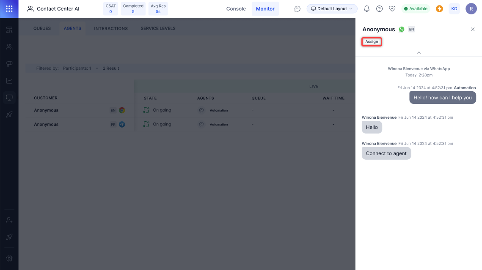This screenshot has width=482, height=270.
Task: Click the megaphone campaigns icon in sidebar
Action: (x=9, y=64)
